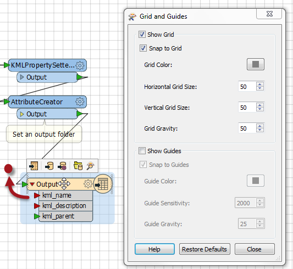293x269 pixels.
Task: Open the Grid Color swatch picker
Action: [256, 64]
